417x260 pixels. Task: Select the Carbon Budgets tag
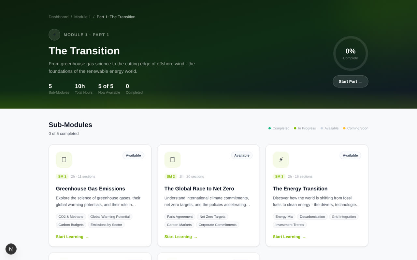pos(71,225)
